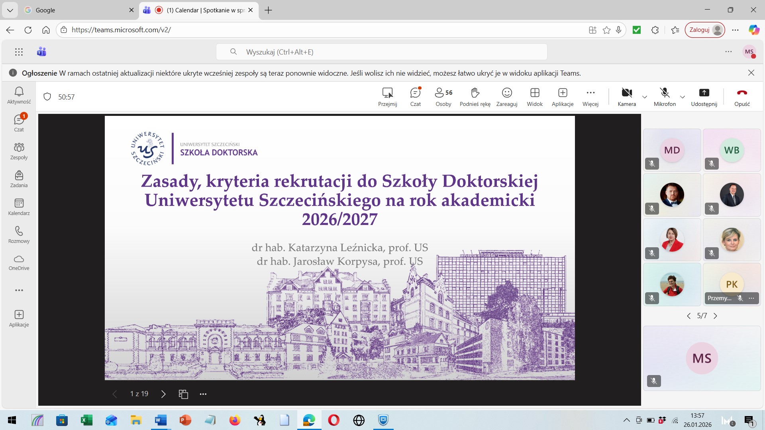Open the microphone device chevron
Image resolution: width=765 pixels, height=430 pixels.
pyautogui.click(x=683, y=97)
